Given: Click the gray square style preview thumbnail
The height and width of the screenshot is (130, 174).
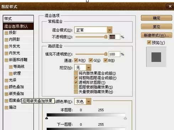Looking at the screenshot, I should click(x=156, y=57).
